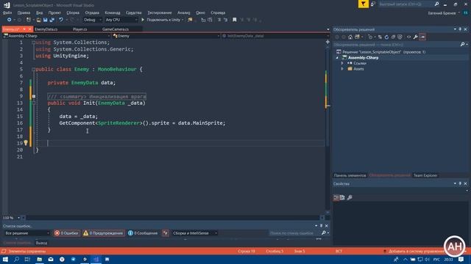The image size is (471, 264).
Task: Click the bookmark toolbar icon
Action: (235, 20)
